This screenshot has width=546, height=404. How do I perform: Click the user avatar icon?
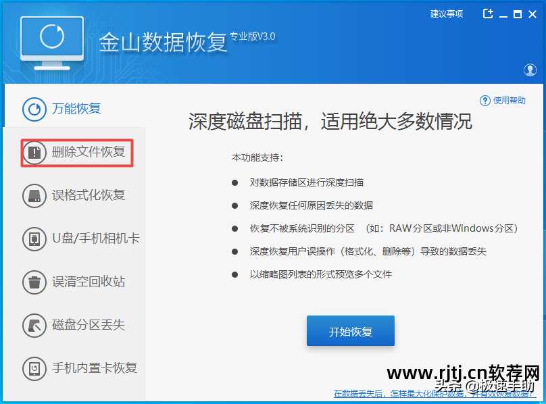530,70
